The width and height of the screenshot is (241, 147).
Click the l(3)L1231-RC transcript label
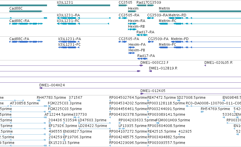pyautogui.click(x=68, y=21)
